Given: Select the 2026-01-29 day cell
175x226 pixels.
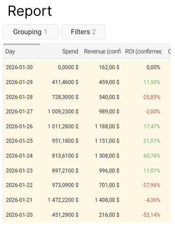Looking at the screenshot, I should pos(19,82).
